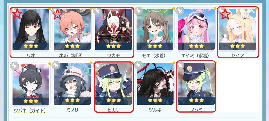Toggle the pin icon on エイミ(水着) card
The height and width of the screenshot is (121, 269).
coord(180,11)
